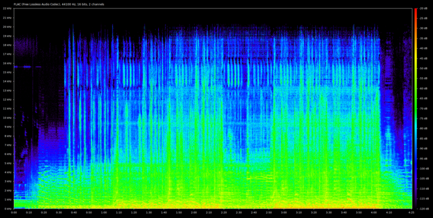Click the -20 dB scale label
This screenshot has width=433, height=218.
[423, 8]
